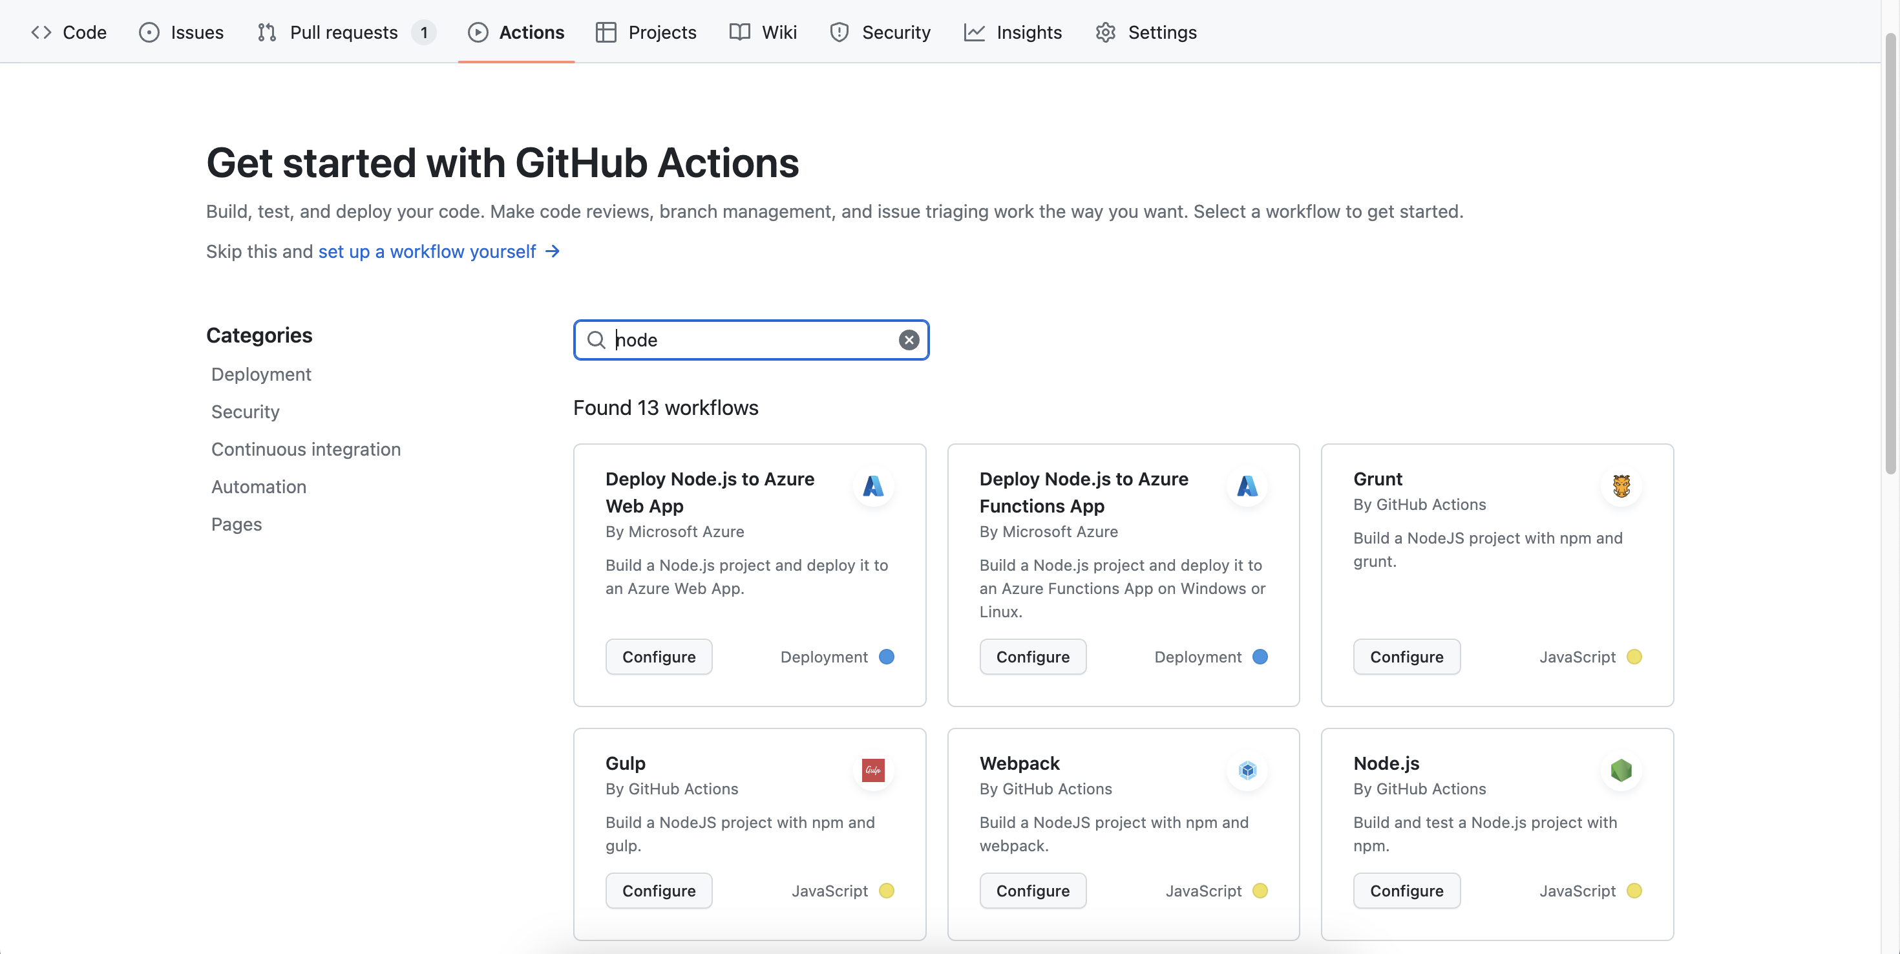The image size is (1900, 954).
Task: Click the Azure logo on Web App card
Action: tap(873, 485)
